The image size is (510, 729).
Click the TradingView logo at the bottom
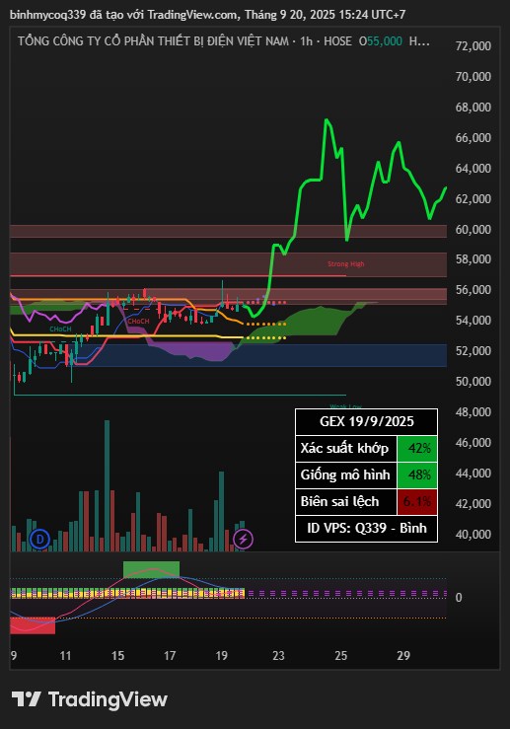89,699
